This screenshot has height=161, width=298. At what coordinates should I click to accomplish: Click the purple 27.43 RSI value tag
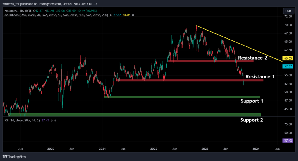pyautogui.click(x=288, y=140)
